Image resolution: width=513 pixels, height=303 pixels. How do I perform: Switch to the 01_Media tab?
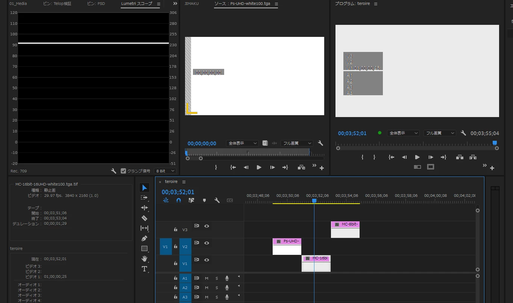coord(18,4)
